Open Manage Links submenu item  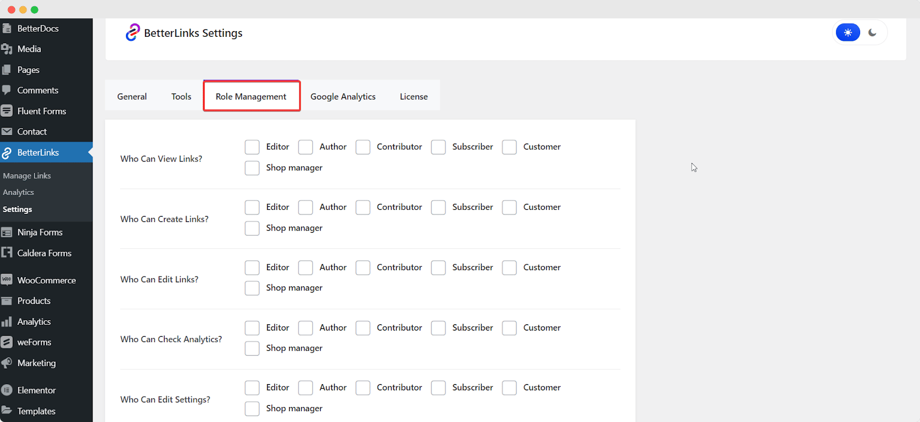pos(27,176)
